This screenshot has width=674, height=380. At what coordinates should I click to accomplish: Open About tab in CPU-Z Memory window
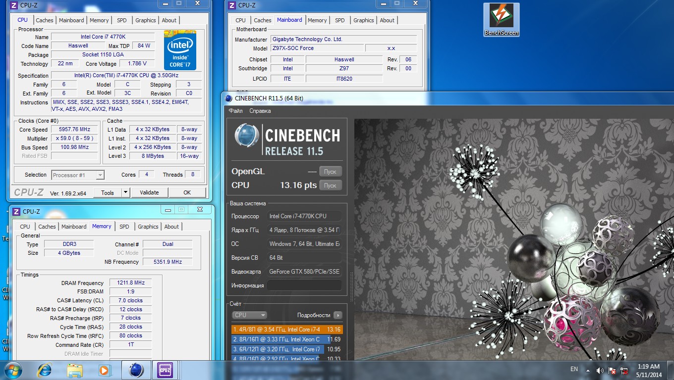pyautogui.click(x=171, y=227)
